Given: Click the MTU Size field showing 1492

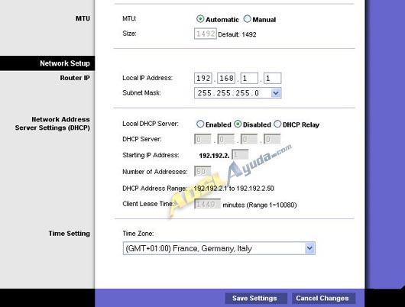Looking at the screenshot, I should point(206,34).
